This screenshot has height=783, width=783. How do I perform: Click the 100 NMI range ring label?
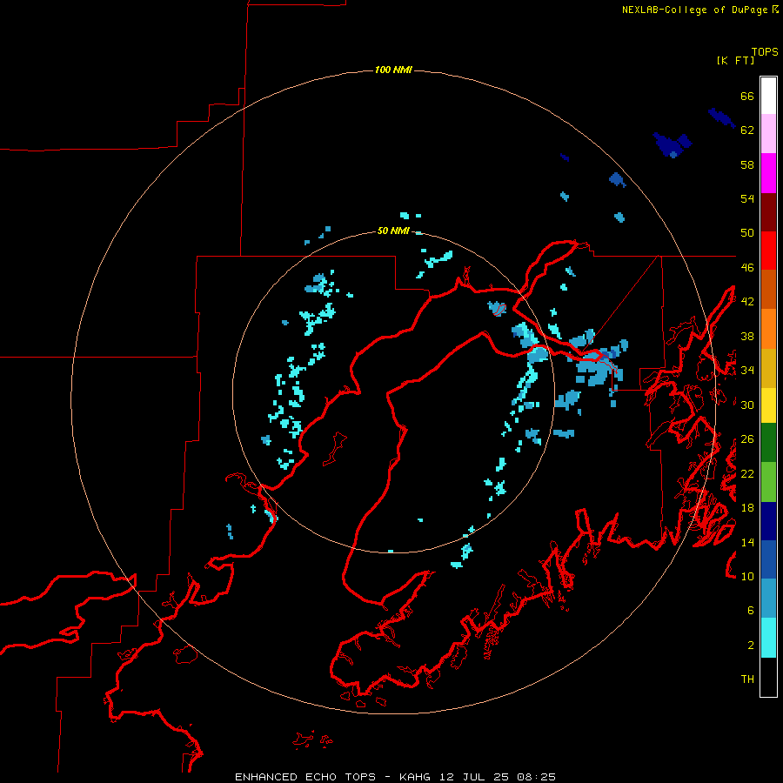[393, 70]
